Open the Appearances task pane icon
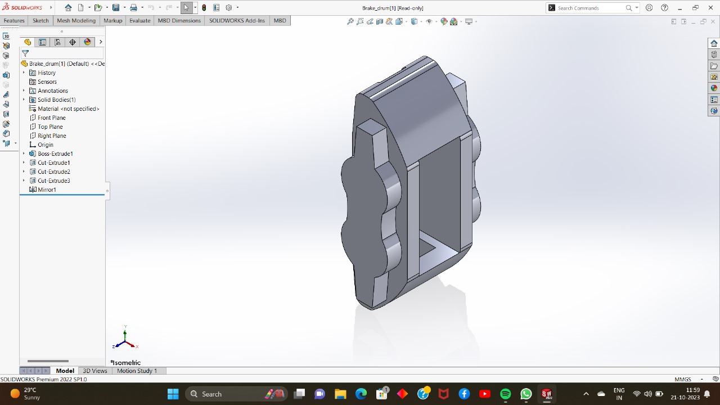The image size is (720, 405). coord(714,88)
